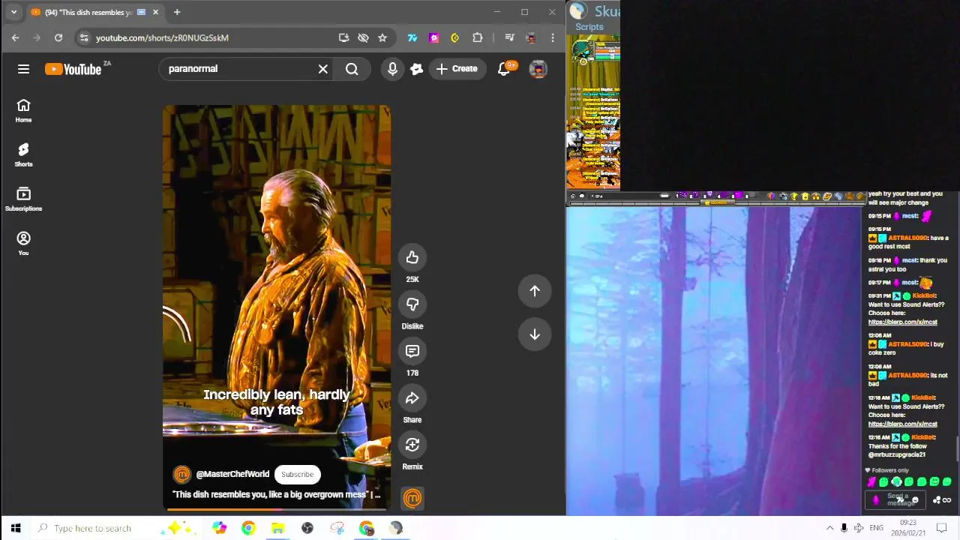Toggle the crossed-eye icon in address bar
Screen dimensions: 960x540
click(x=363, y=37)
